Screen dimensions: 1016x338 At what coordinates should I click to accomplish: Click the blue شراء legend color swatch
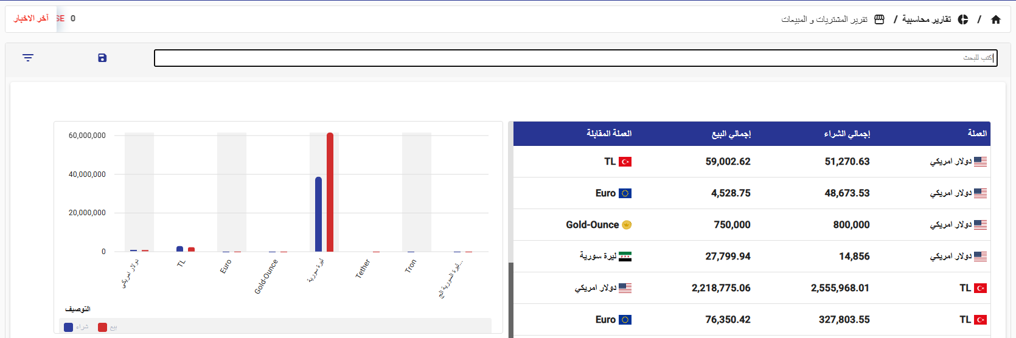(x=69, y=327)
